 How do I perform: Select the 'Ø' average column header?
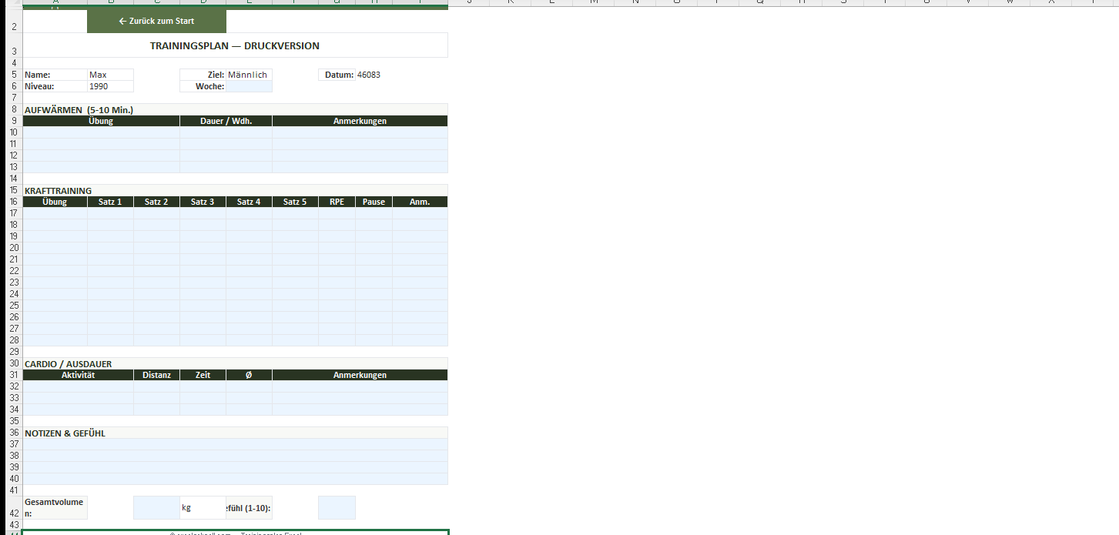(x=249, y=375)
